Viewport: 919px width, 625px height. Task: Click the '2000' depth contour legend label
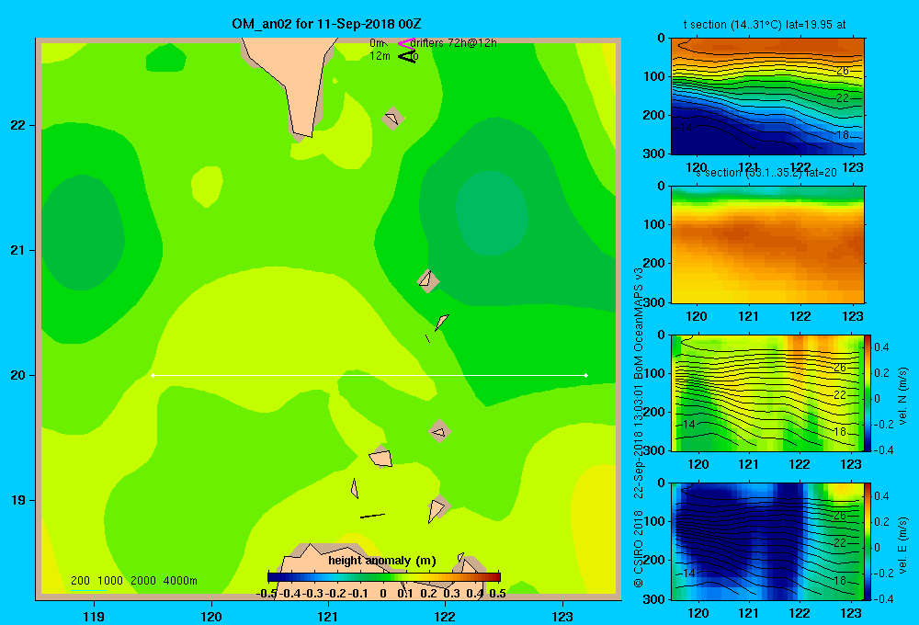coord(143,581)
